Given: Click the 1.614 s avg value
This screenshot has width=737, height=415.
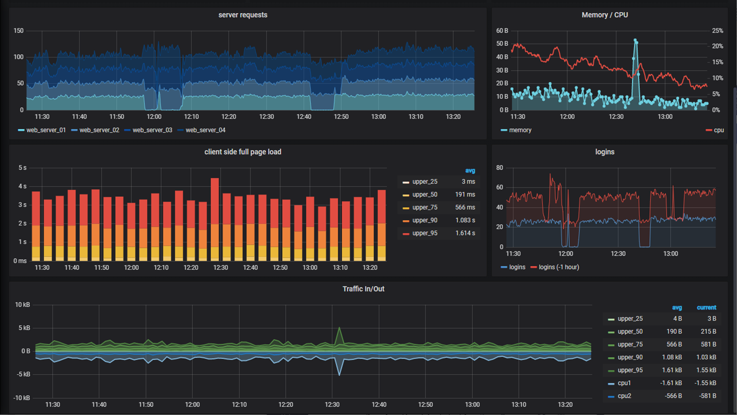Looking at the screenshot, I should [465, 234].
